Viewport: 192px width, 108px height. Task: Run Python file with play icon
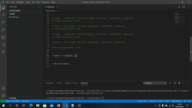point(179,7)
